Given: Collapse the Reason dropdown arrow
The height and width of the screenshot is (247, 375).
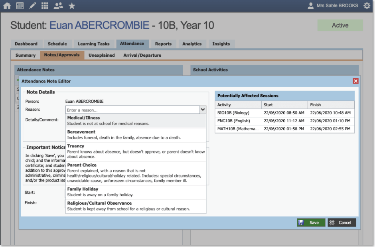Looking at the screenshot, I should point(203,110).
